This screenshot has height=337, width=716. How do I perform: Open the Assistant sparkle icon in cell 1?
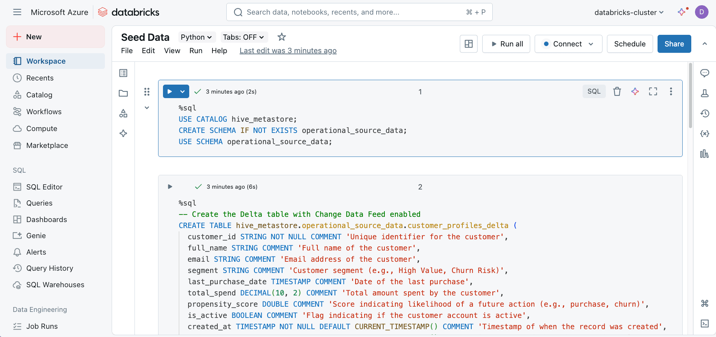click(x=635, y=91)
